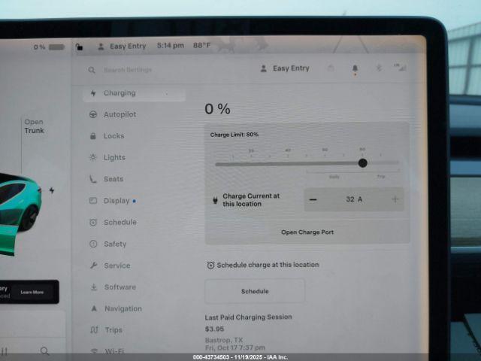Click the Locks padlock icon
481x361 pixels.
93,136
